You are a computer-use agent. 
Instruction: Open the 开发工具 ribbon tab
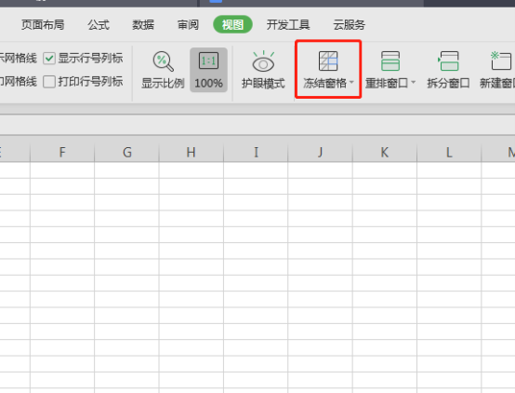pyautogui.click(x=288, y=25)
